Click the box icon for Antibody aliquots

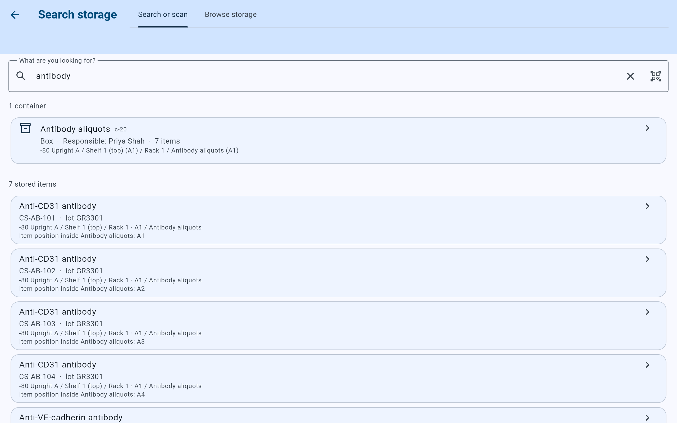point(25,128)
